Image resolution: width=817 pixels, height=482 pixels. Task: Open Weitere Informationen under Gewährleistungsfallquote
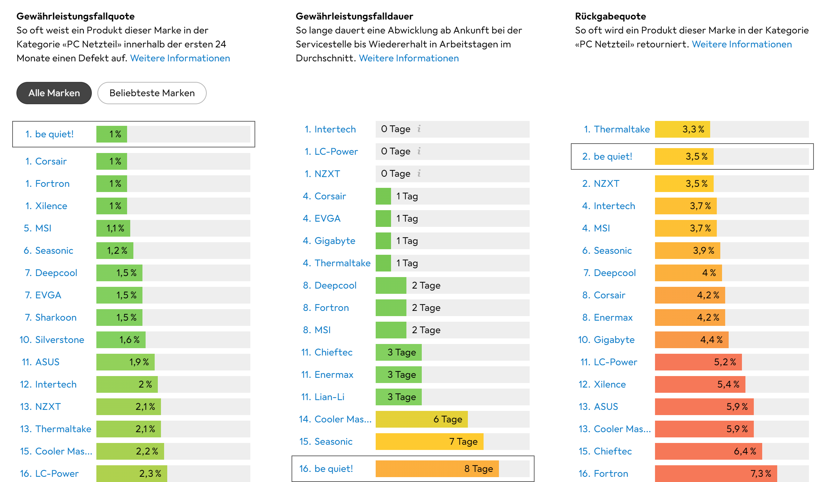tap(180, 58)
